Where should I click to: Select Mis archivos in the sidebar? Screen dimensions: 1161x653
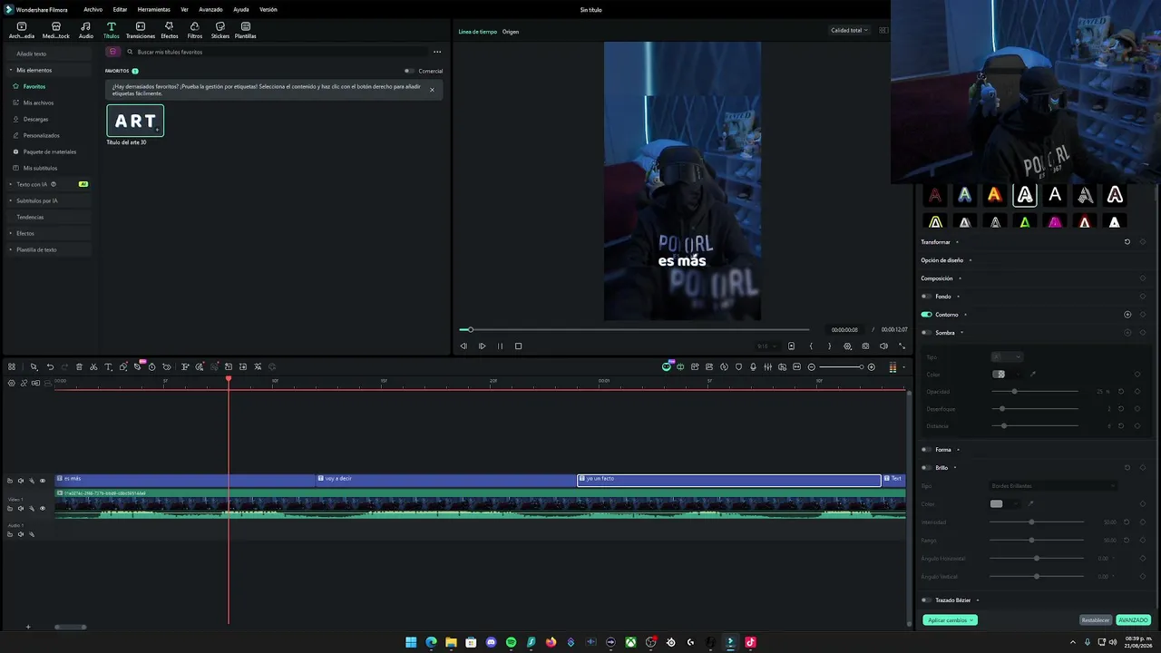coord(38,102)
